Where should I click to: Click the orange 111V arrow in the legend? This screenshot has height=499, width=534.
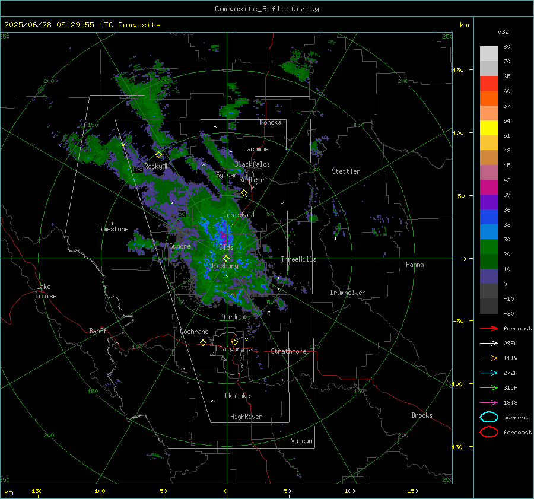489,358
